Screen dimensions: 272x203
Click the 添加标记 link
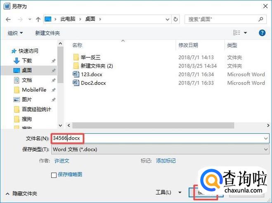pyautogui.click(x=166, y=161)
